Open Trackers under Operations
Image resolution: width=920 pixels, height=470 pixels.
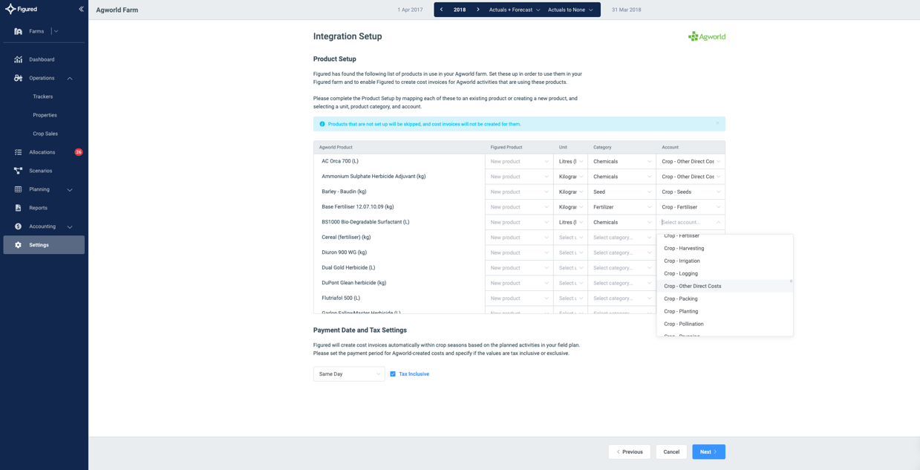tap(42, 97)
